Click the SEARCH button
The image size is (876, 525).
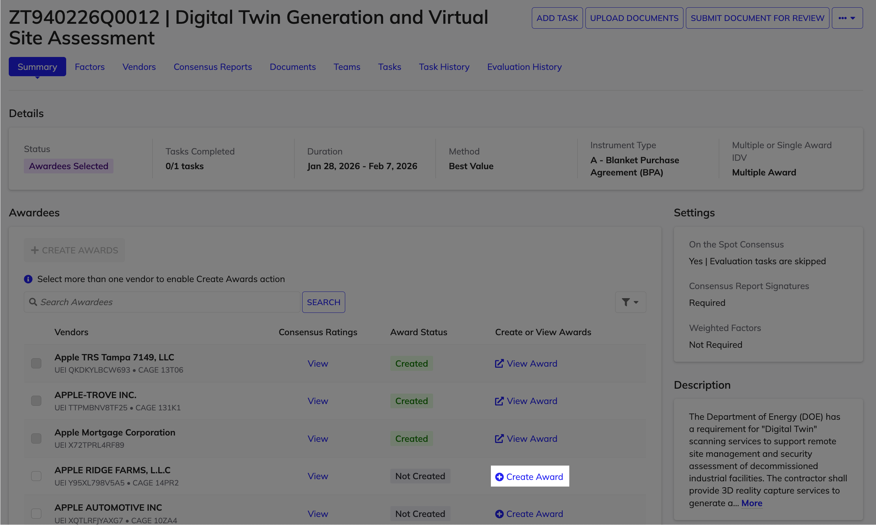(324, 302)
